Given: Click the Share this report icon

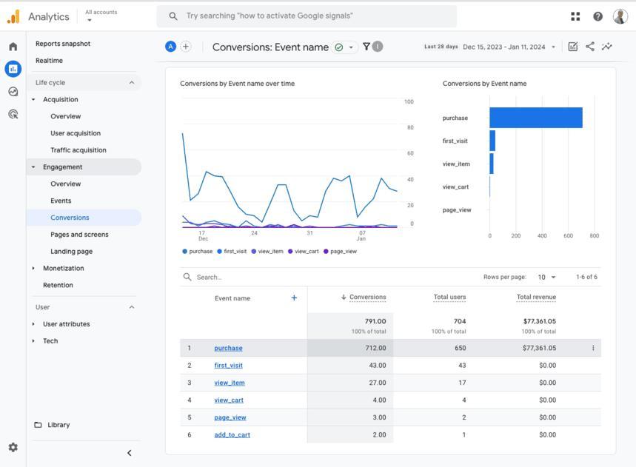Looking at the screenshot, I should click(x=590, y=47).
